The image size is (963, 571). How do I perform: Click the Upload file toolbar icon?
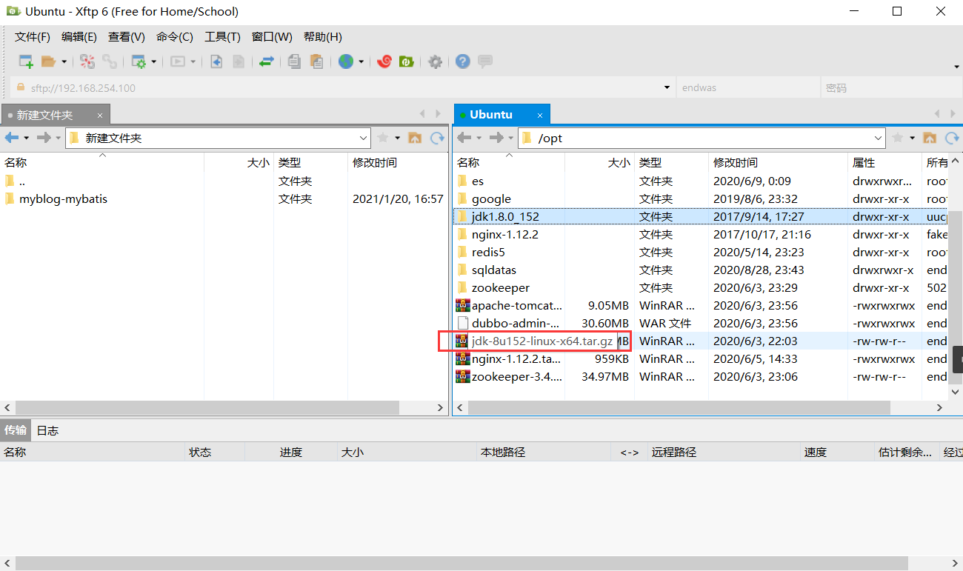tap(239, 61)
